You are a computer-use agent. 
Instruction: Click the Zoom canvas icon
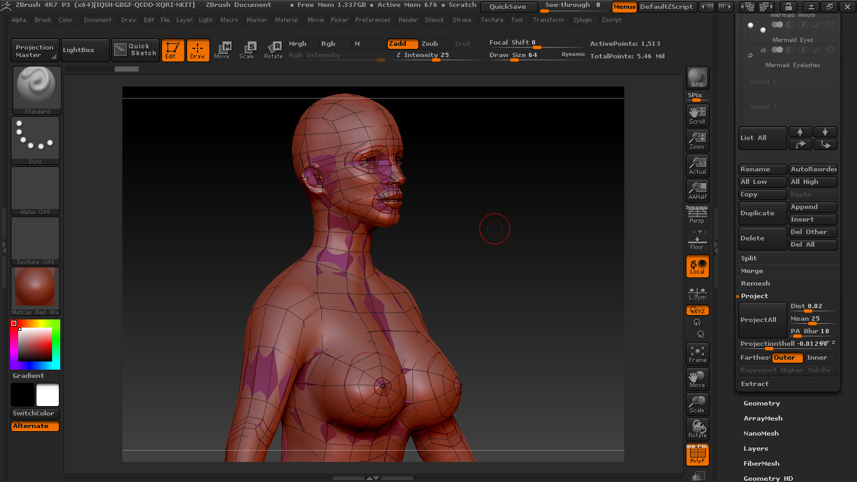click(x=697, y=140)
